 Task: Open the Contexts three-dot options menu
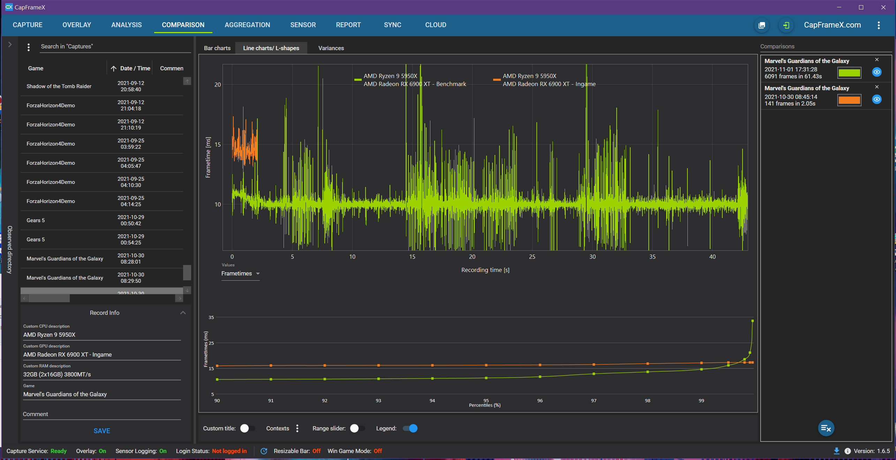297,428
